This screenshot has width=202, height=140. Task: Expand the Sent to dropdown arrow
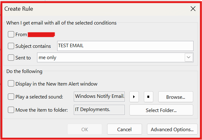188,58
